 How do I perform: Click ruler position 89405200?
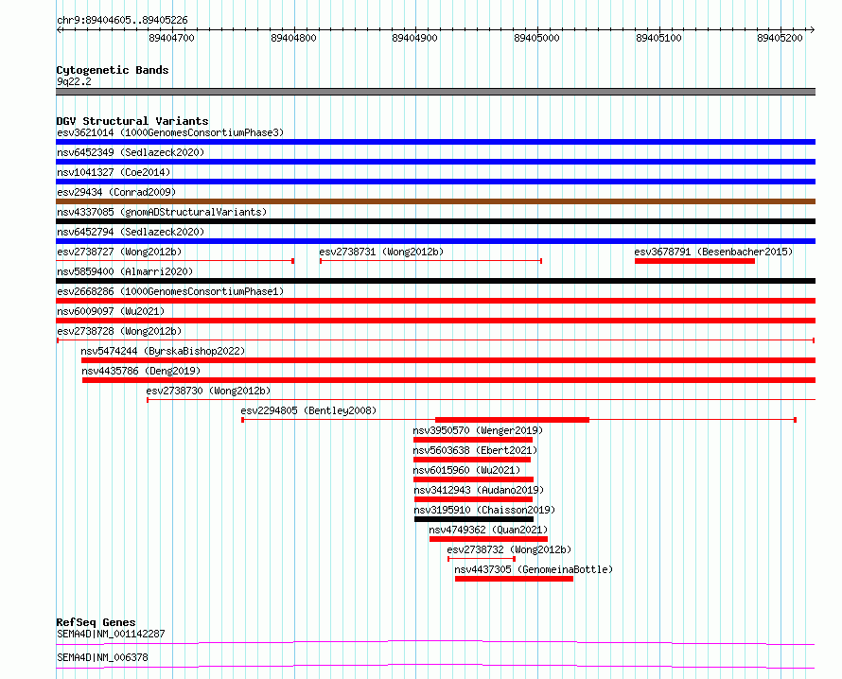tap(781, 38)
